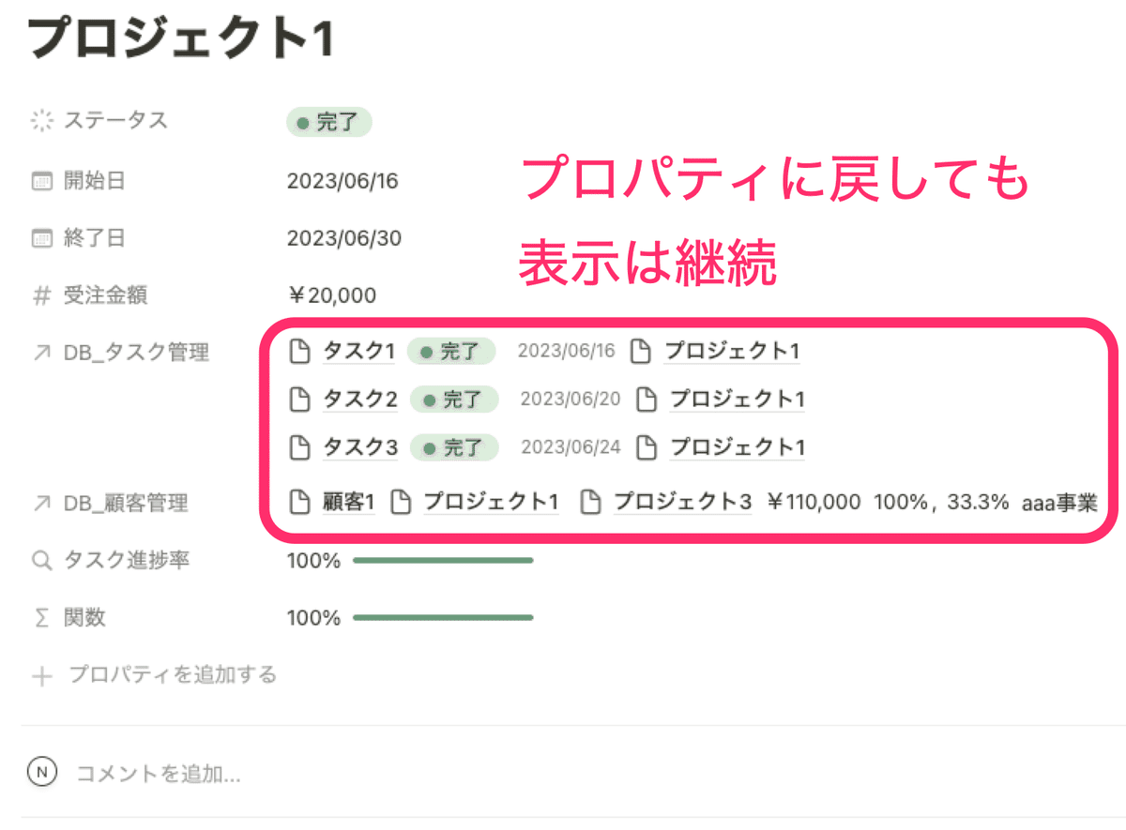Click the relation arrow icon for DB_顧客管理
This screenshot has height=830, width=1126.
tap(41, 503)
